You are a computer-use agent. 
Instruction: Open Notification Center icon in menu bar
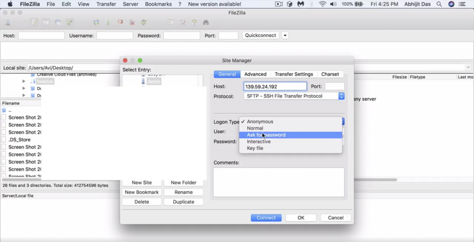[x=462, y=4]
